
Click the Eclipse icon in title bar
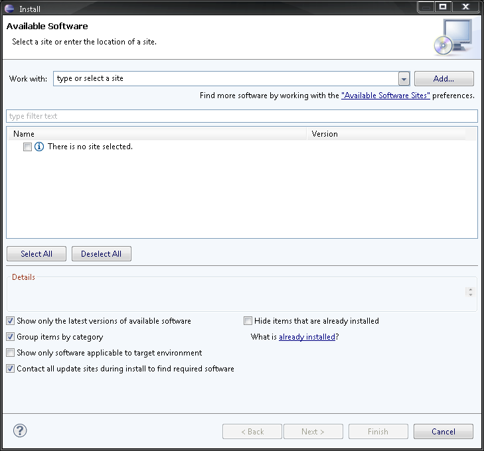pos(9,9)
